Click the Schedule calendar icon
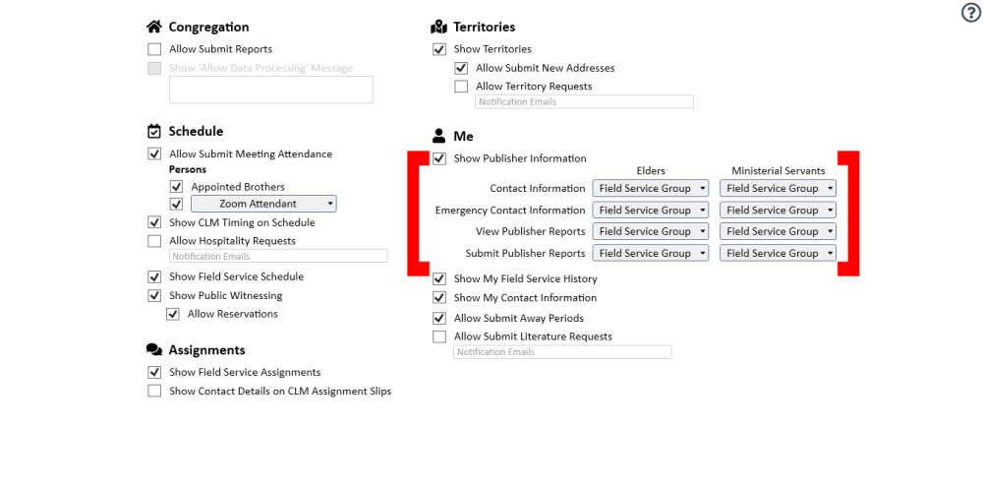 [154, 131]
